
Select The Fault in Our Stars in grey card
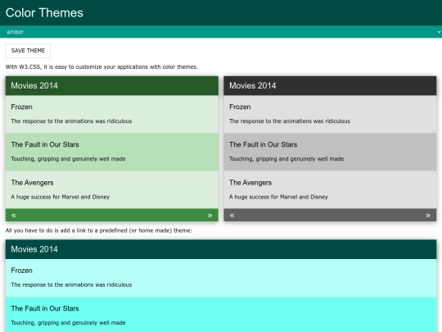263,144
